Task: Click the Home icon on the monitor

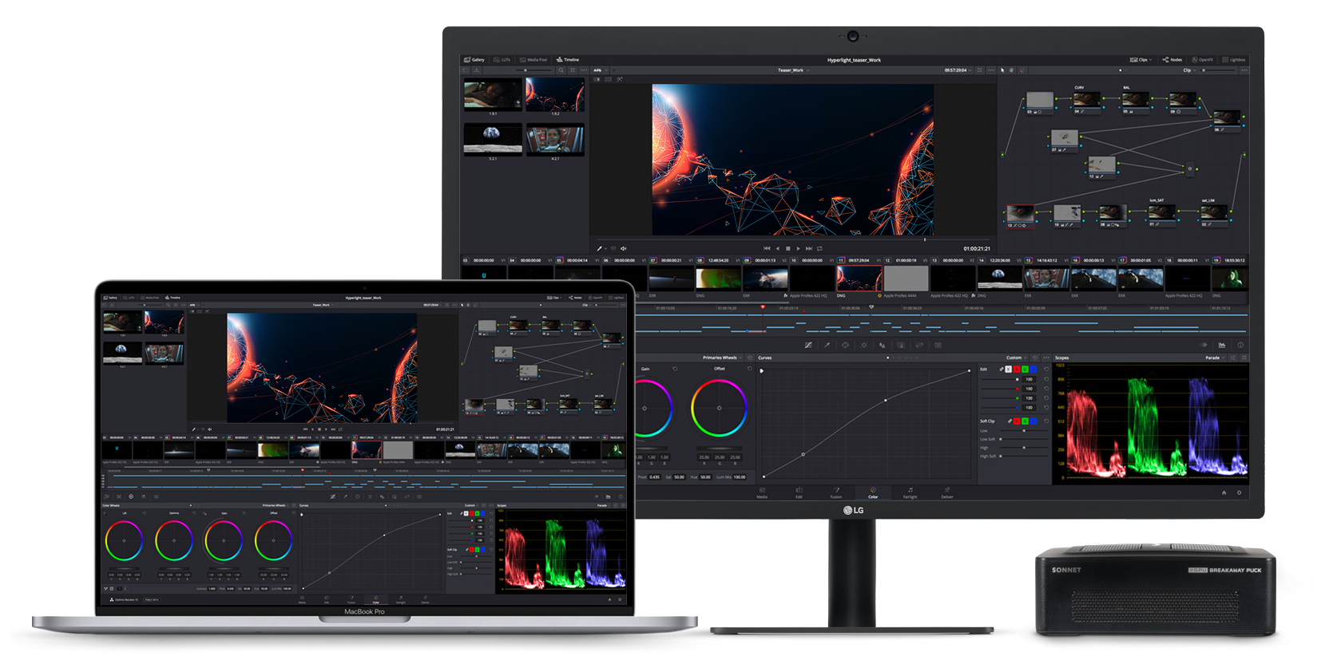Action: pyautogui.click(x=1224, y=492)
